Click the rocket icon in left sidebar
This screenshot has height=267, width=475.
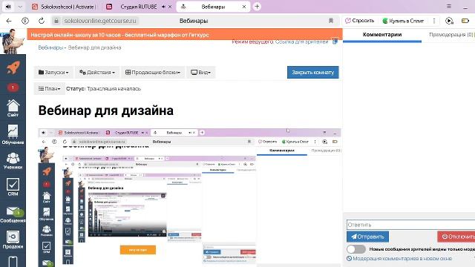(x=13, y=67)
